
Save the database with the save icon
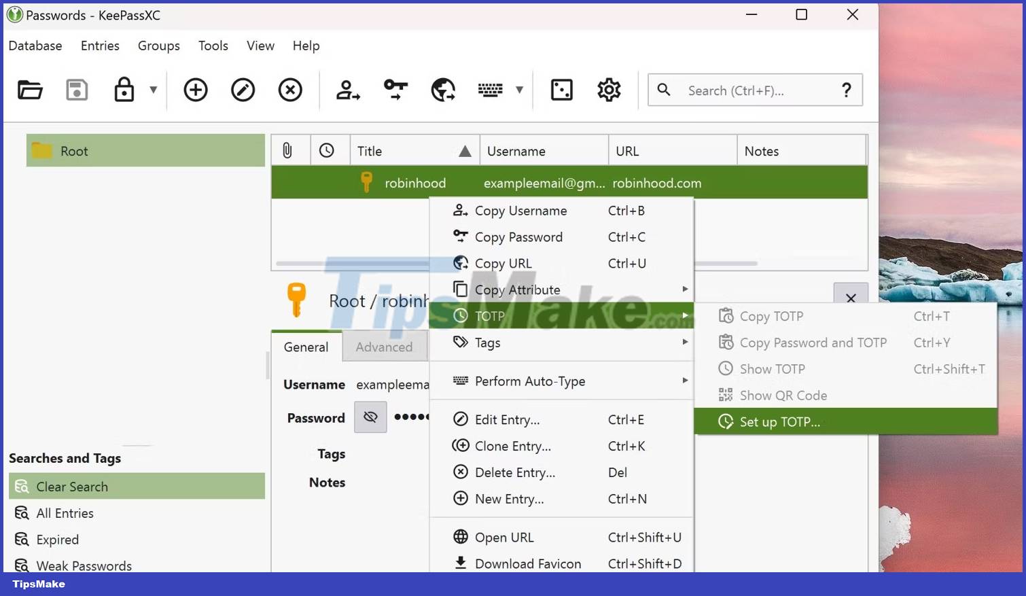point(76,90)
